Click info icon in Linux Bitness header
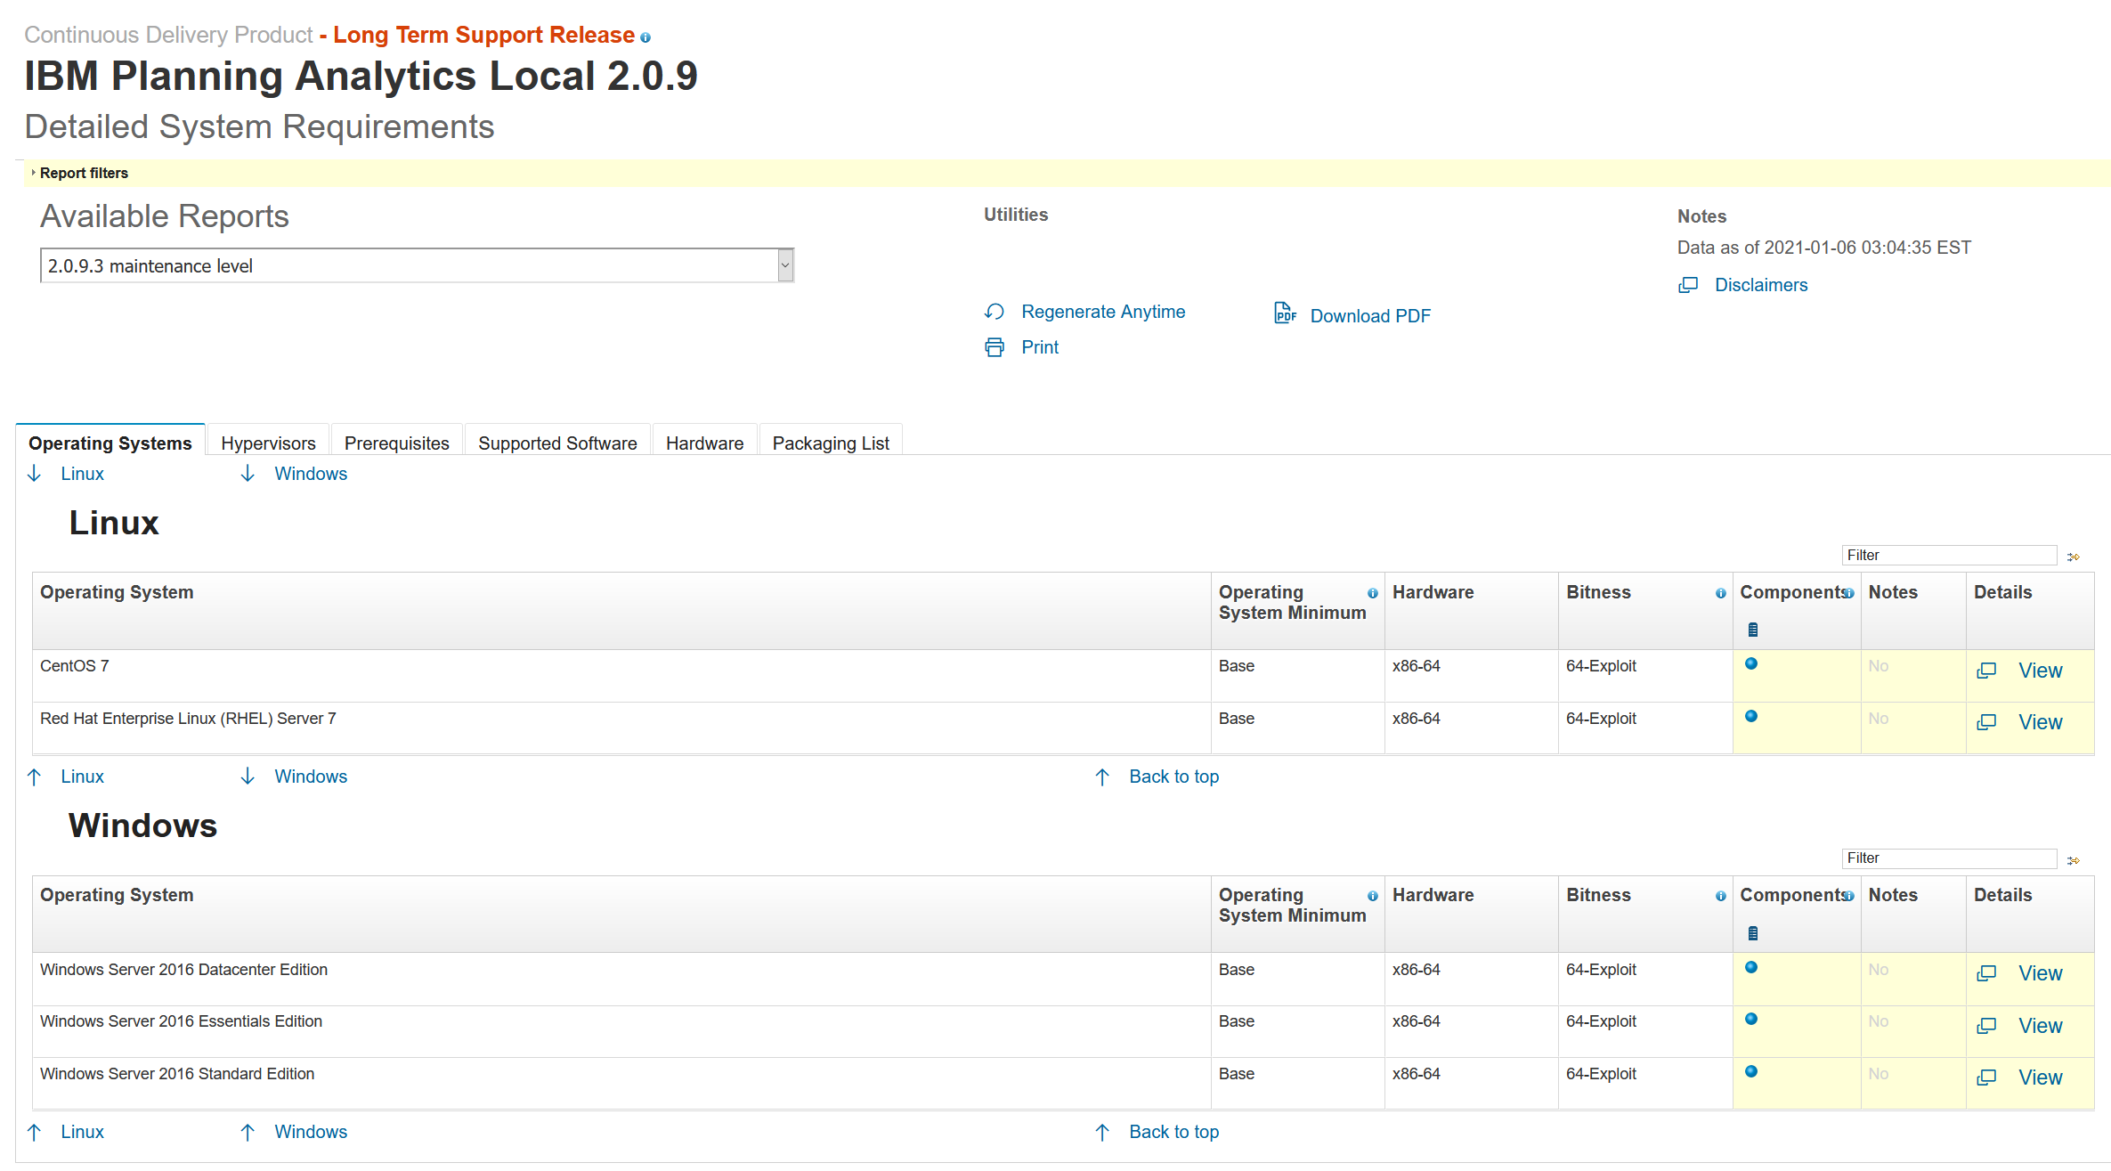 pos(1721,593)
